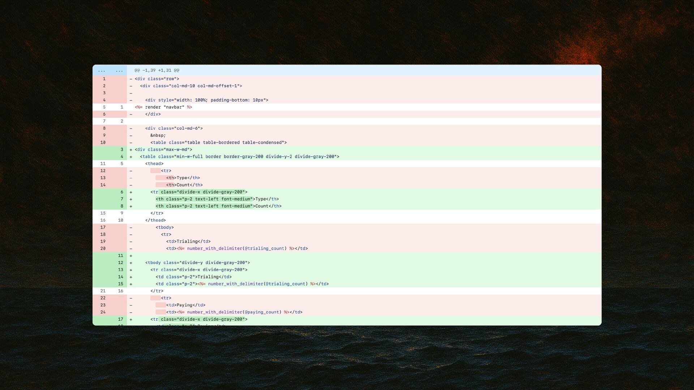The width and height of the screenshot is (694, 390).
Task: Click the minus marker on the div class="row" line
Action: pos(131,79)
